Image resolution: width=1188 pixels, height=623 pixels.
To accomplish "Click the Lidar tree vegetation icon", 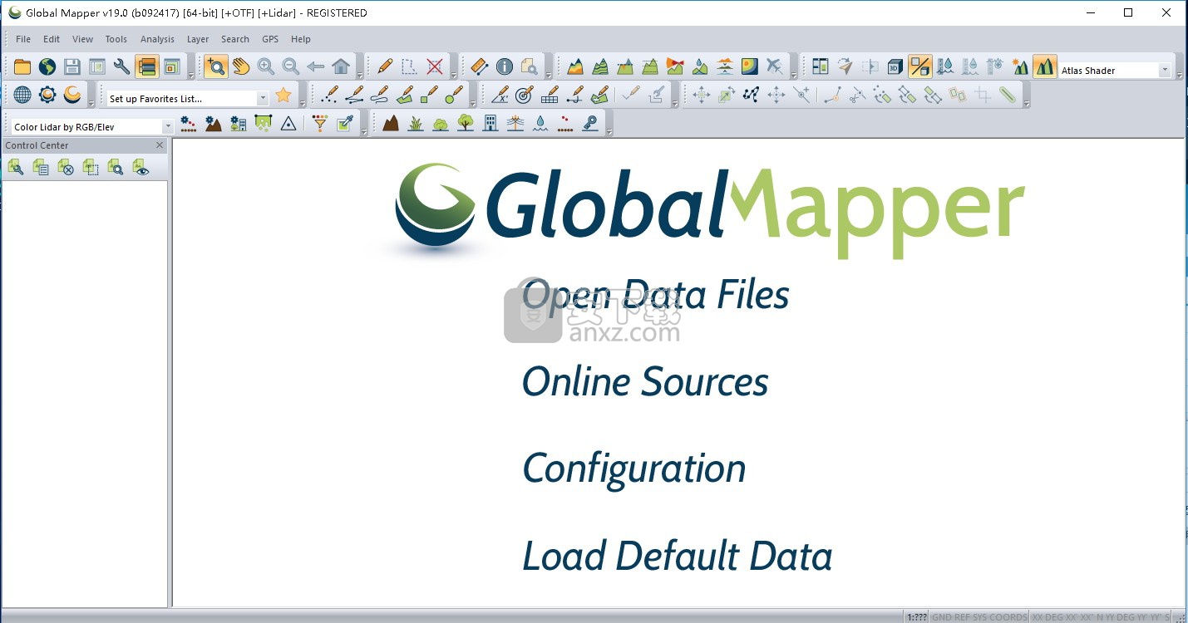I will pos(466,124).
